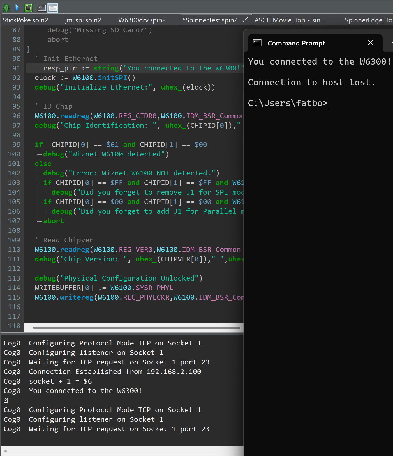Click the Command Prompt tab icon
Viewport: 393px width, 456px height.
click(x=257, y=43)
